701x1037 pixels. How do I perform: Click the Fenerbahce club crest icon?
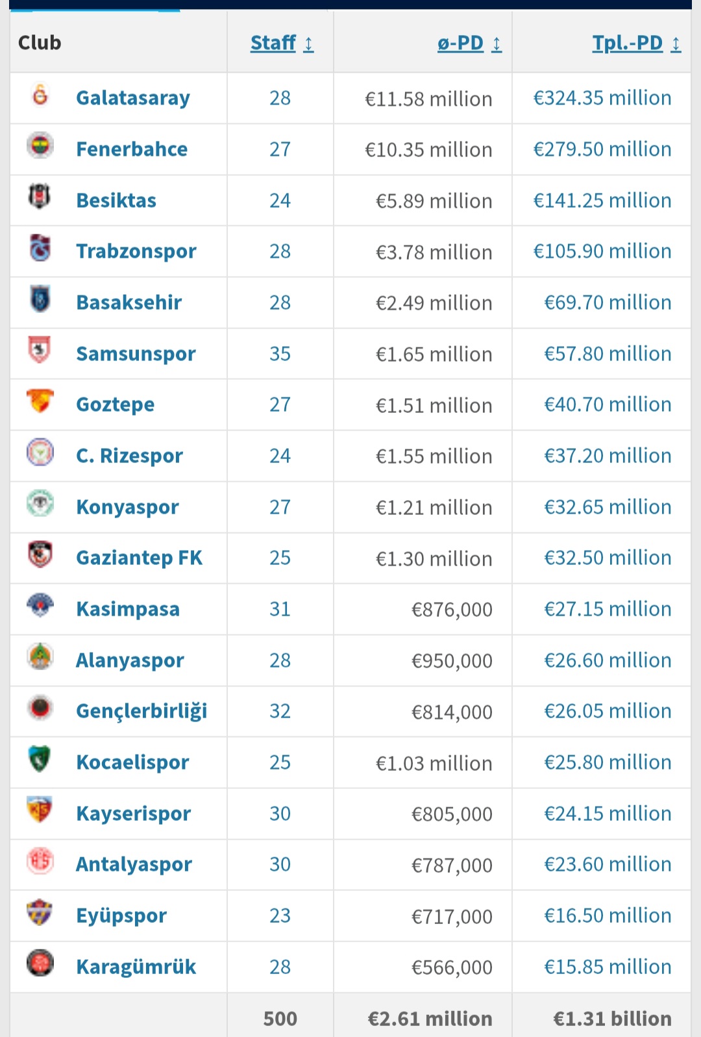click(x=40, y=146)
